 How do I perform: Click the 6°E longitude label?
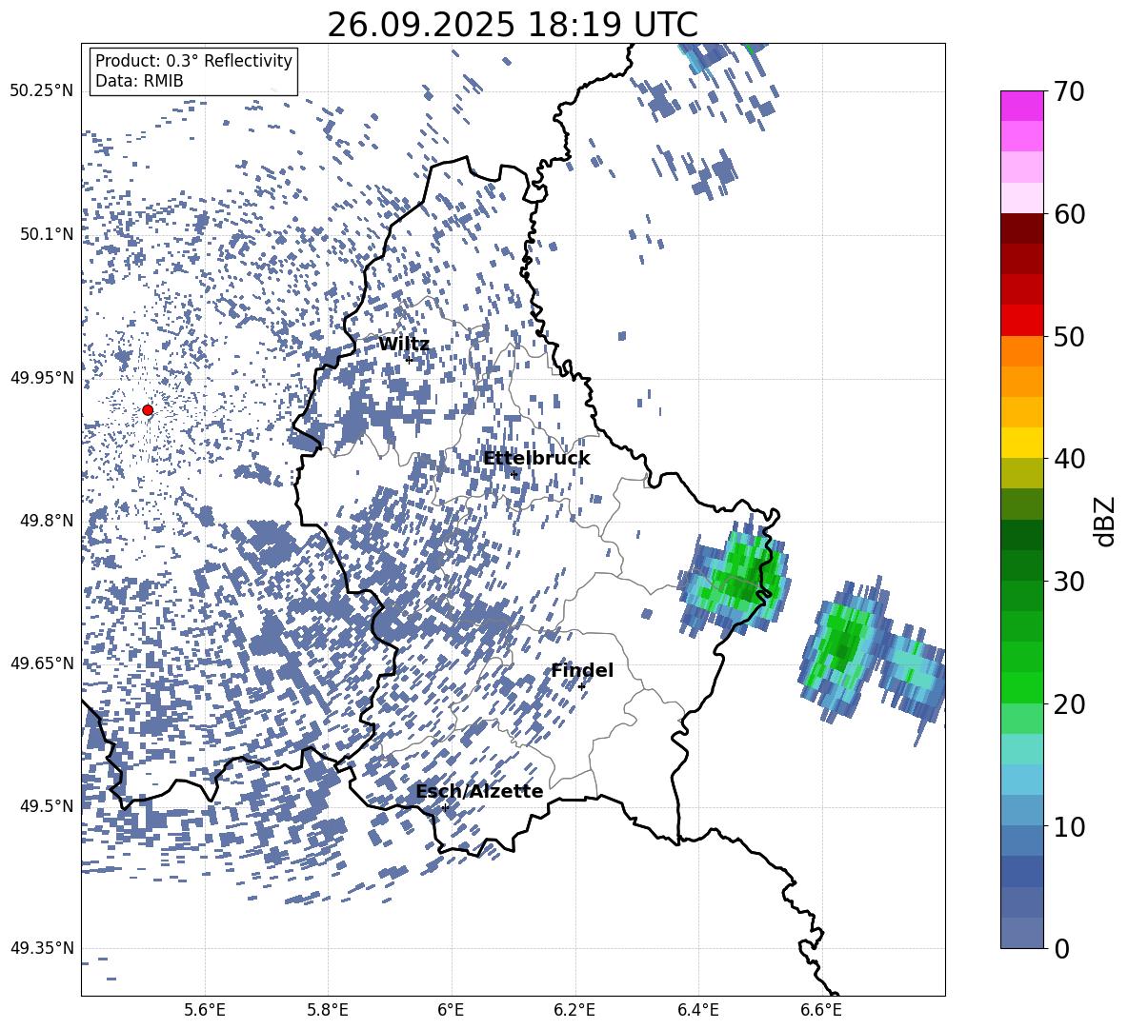451,1010
